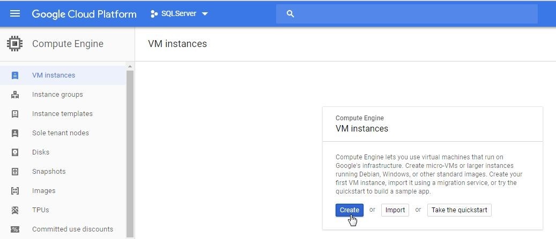Click the Sole tenant nodes icon
This screenshot has height=239, width=556.
click(x=15, y=133)
